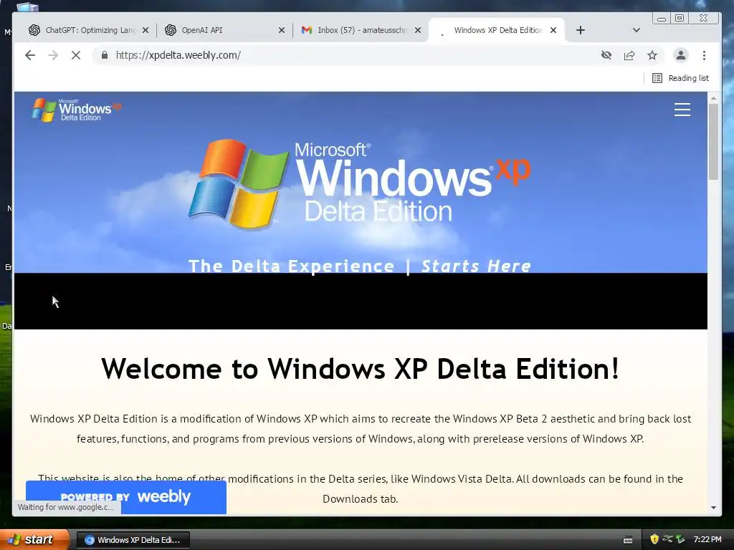Restore down the Chrome window

680,18
